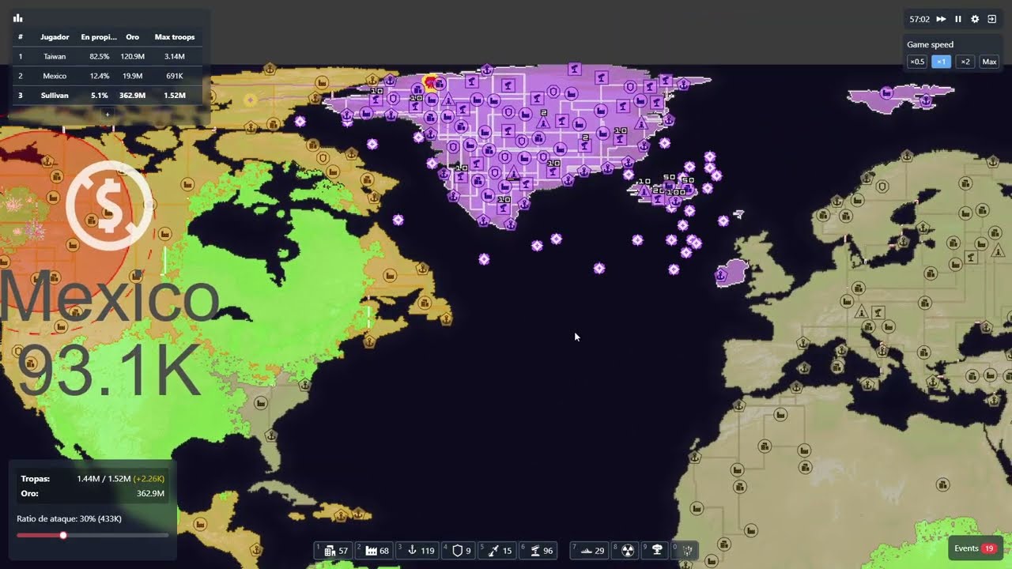The width and height of the screenshot is (1012, 569).
Task: Click the 362.9M gold value for Sullivan
Action: click(132, 96)
